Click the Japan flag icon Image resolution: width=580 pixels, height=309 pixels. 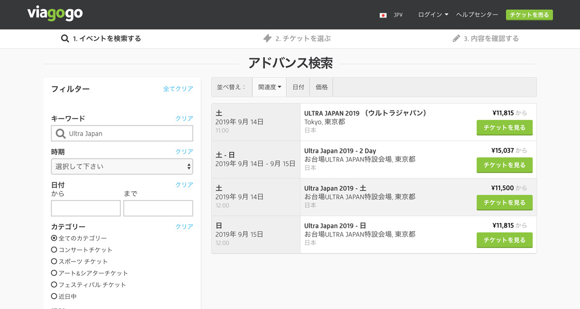point(383,15)
